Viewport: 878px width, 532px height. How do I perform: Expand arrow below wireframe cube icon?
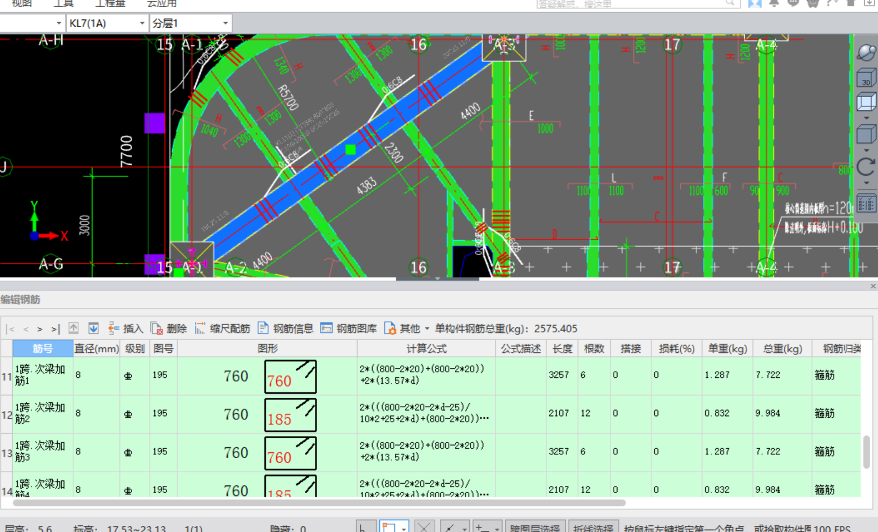point(866,118)
